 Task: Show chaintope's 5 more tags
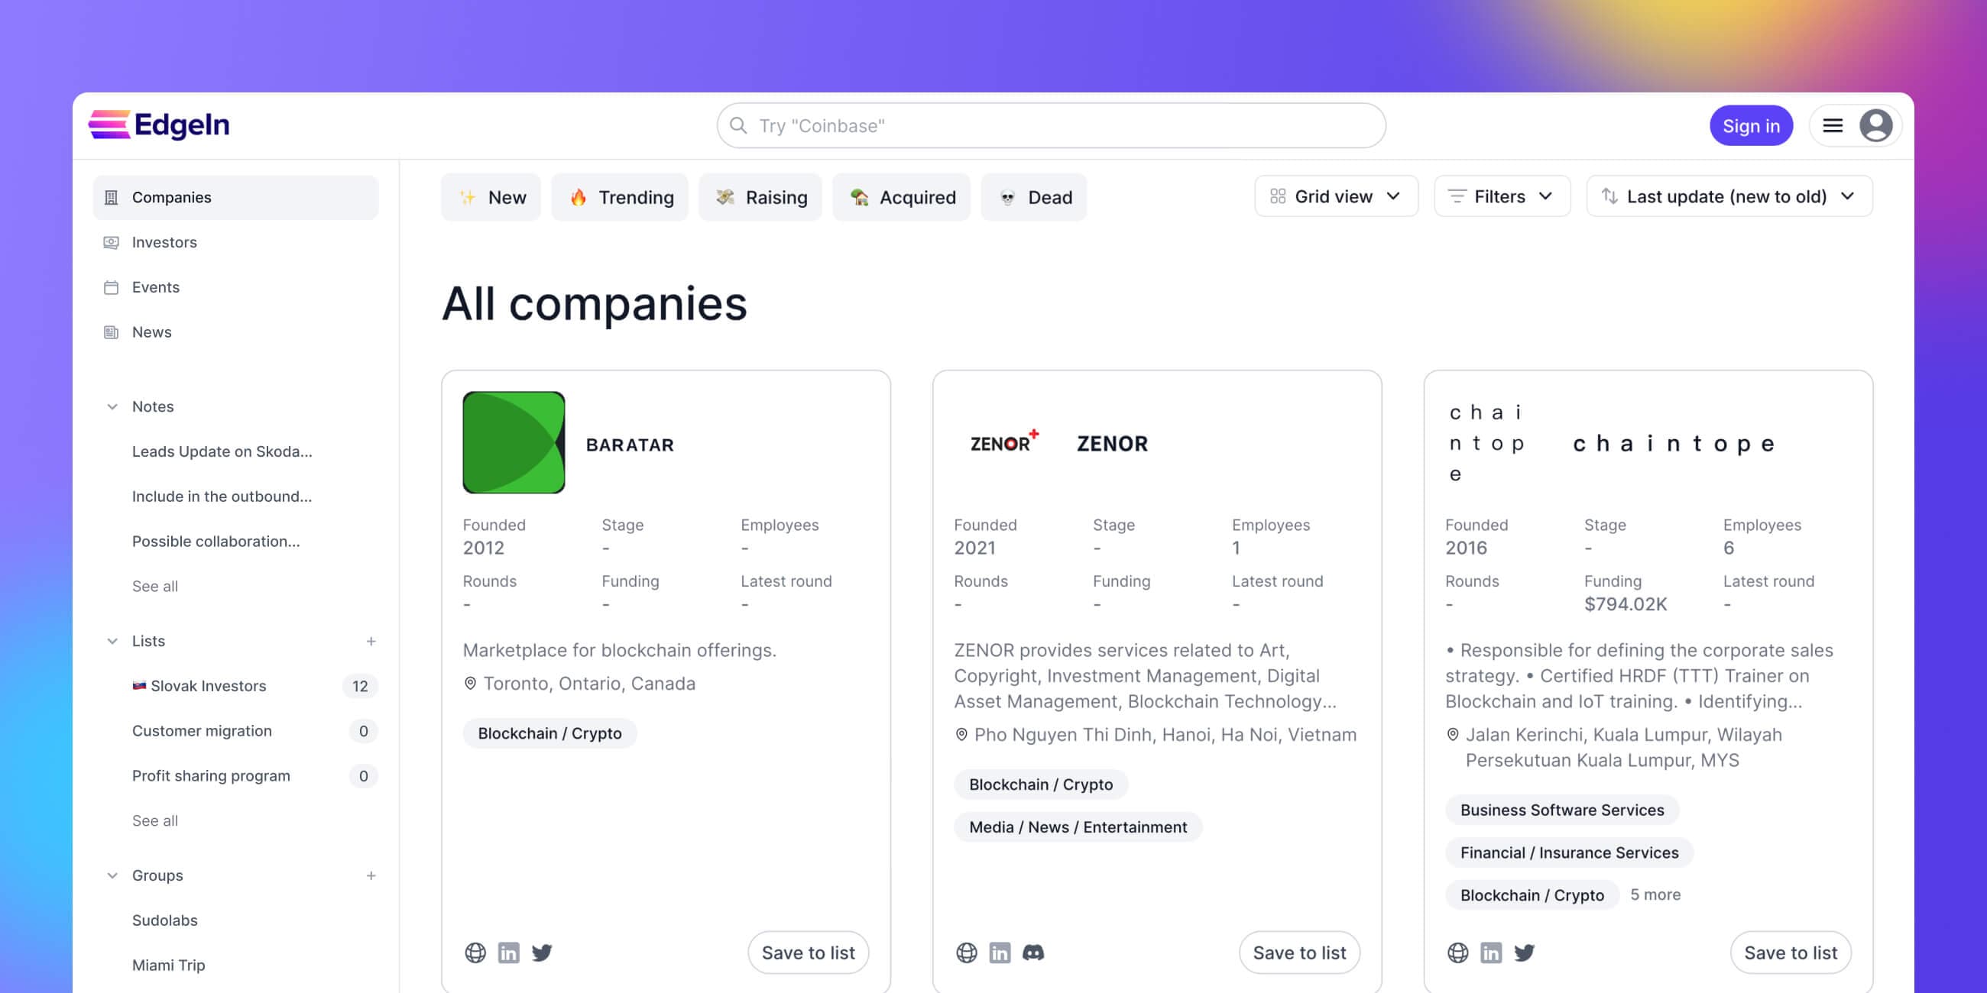point(1655,895)
